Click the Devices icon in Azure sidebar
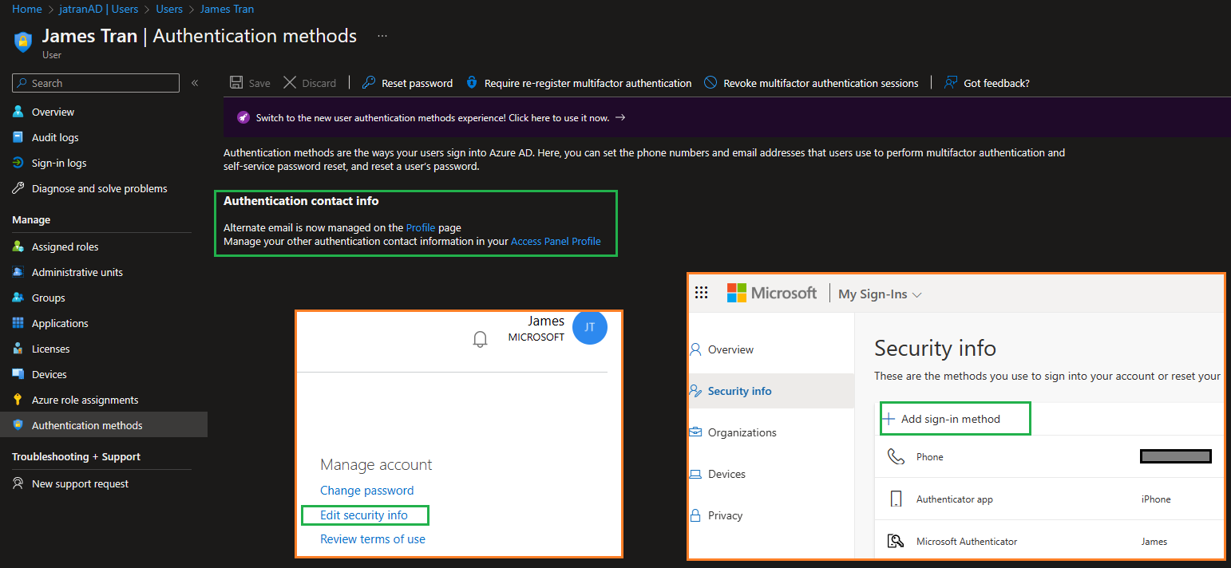The image size is (1231, 568). click(18, 374)
